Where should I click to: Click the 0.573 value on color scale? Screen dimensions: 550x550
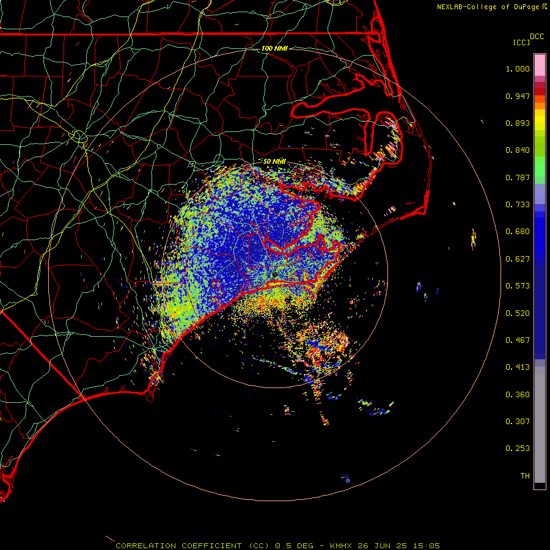[x=518, y=286]
